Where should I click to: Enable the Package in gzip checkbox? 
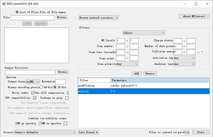pyautogui.click(x=67, y=98)
